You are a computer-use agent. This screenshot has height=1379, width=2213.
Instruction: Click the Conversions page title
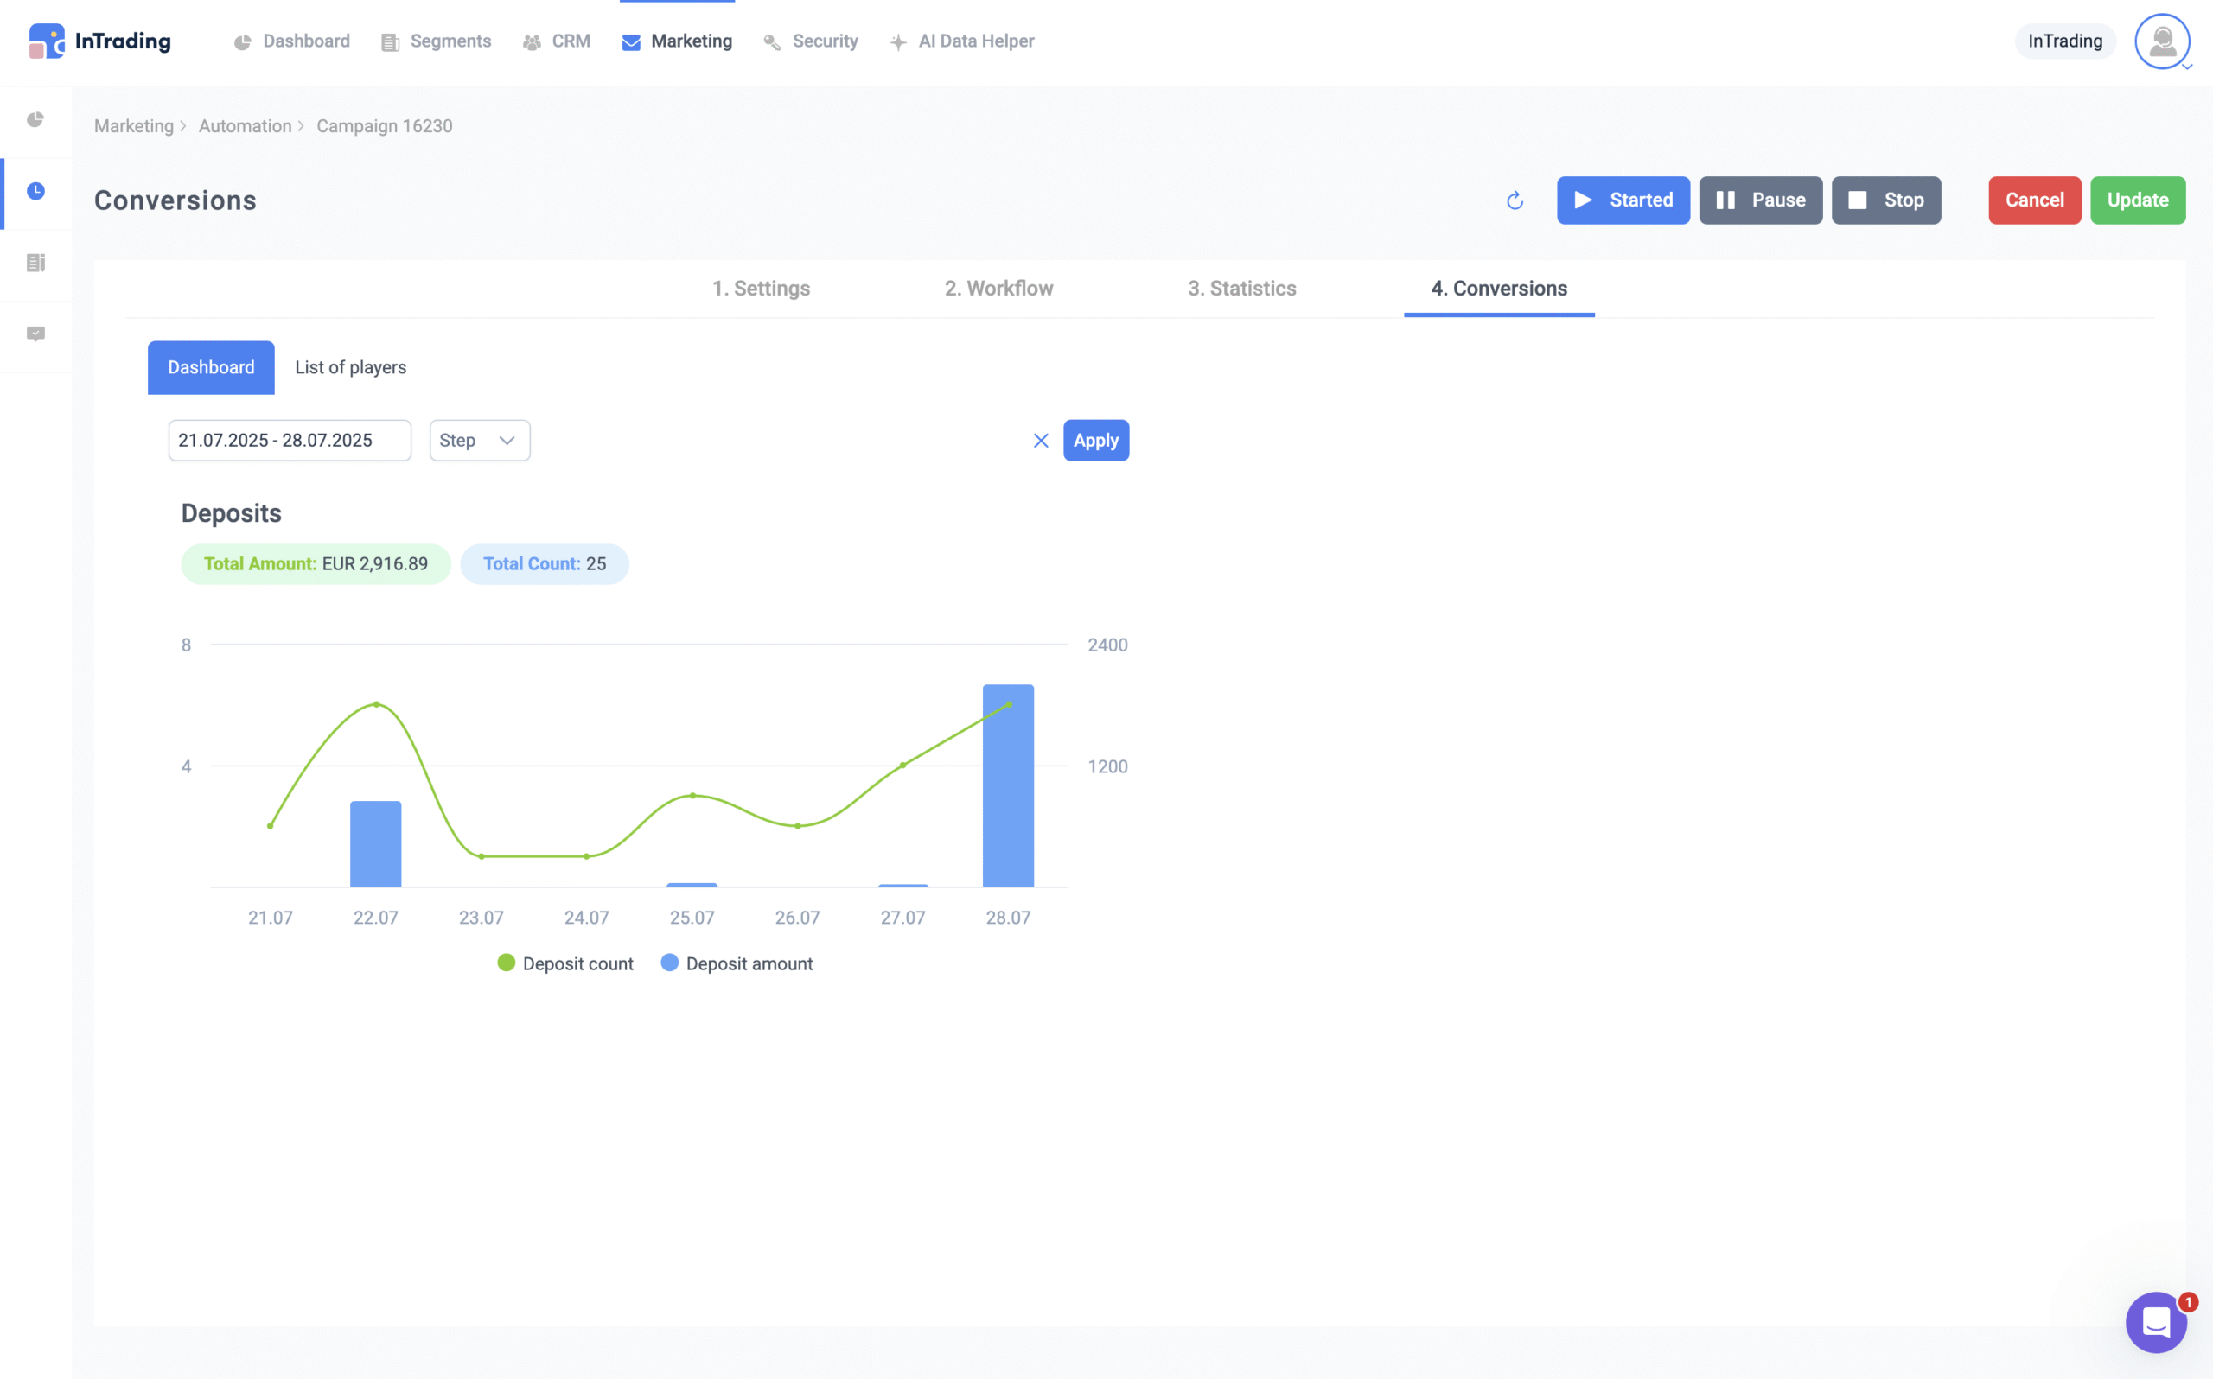[x=175, y=200]
